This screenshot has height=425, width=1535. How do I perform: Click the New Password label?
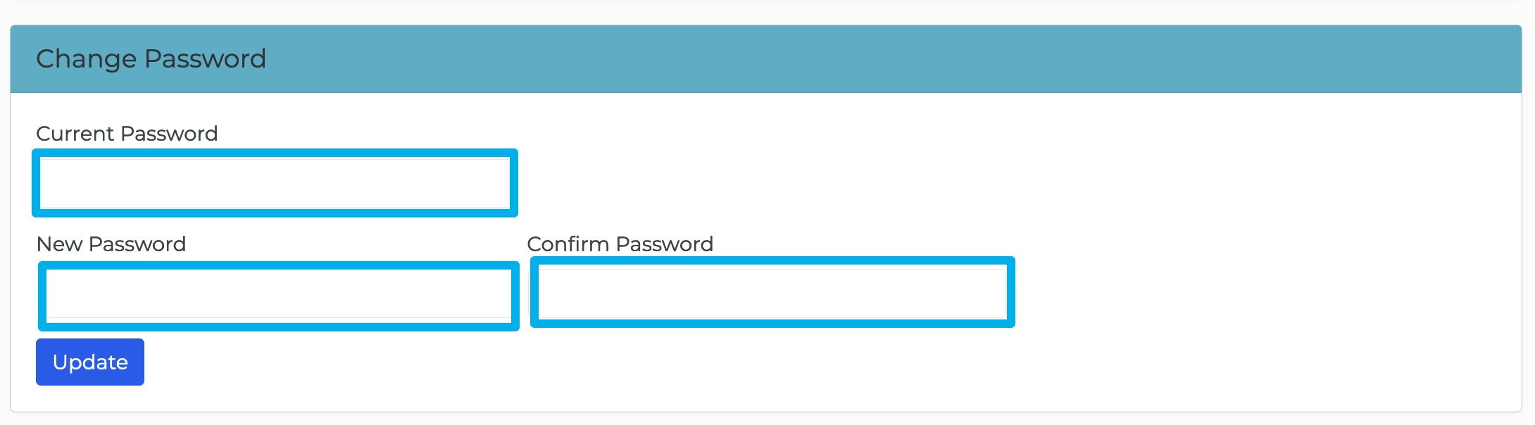pyautogui.click(x=112, y=243)
